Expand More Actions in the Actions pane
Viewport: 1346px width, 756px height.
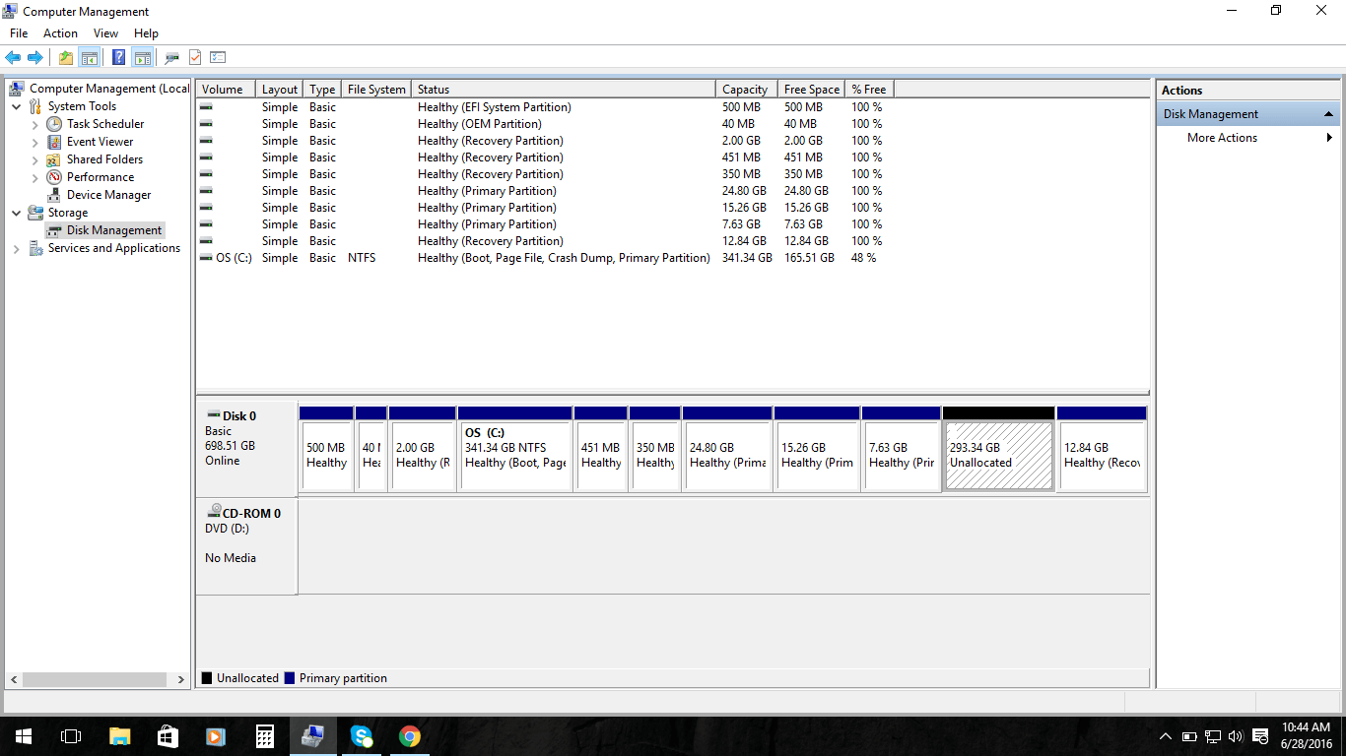pyautogui.click(x=1331, y=138)
